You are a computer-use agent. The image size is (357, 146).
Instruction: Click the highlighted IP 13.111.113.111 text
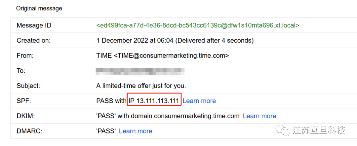pyautogui.click(x=154, y=101)
